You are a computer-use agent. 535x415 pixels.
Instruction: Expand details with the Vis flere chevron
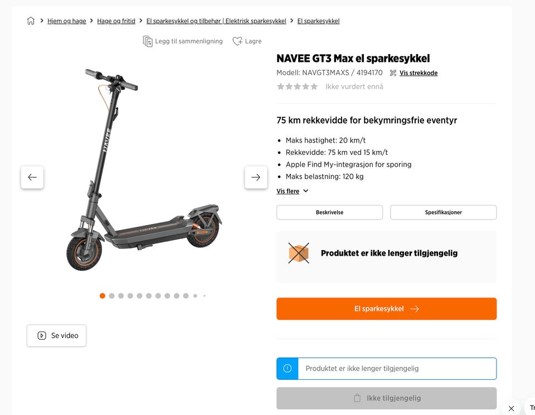(306, 191)
